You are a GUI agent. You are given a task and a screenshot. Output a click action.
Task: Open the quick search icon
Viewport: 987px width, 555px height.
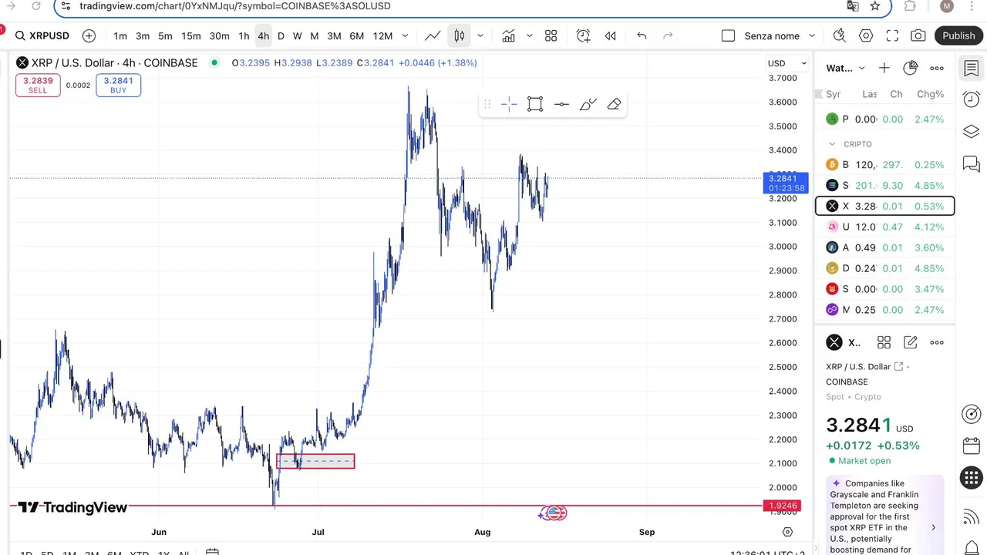coord(840,35)
